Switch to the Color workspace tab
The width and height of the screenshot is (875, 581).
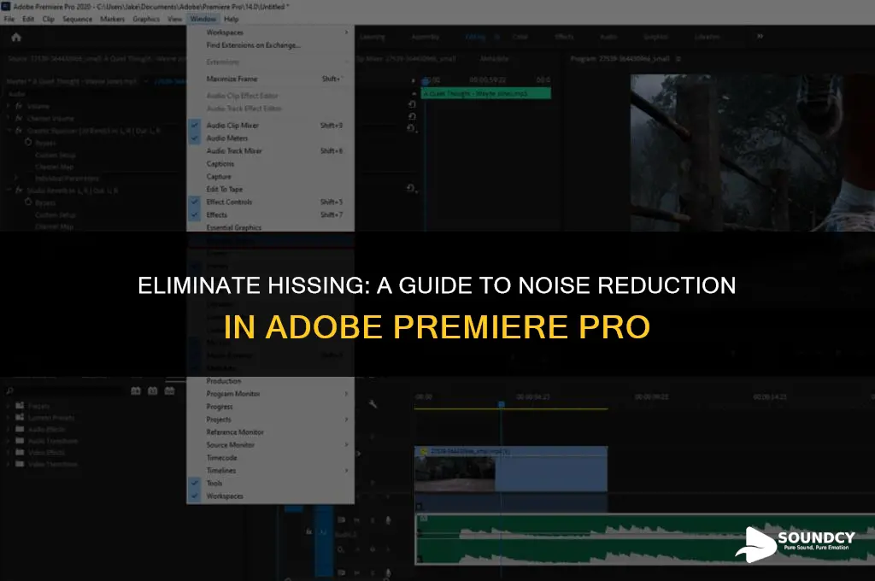[x=520, y=37]
